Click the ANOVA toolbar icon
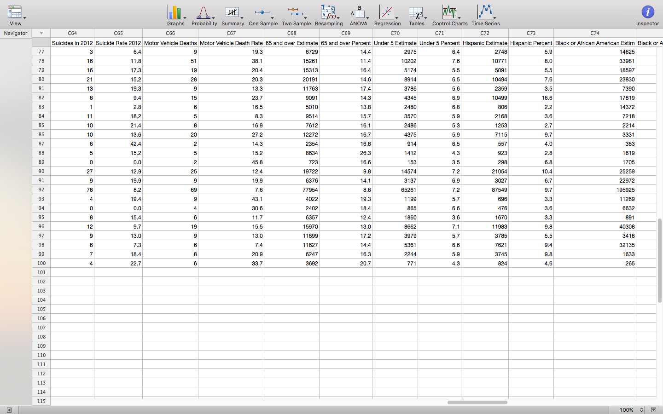Viewport: 663px width, 414px height. pyautogui.click(x=358, y=15)
